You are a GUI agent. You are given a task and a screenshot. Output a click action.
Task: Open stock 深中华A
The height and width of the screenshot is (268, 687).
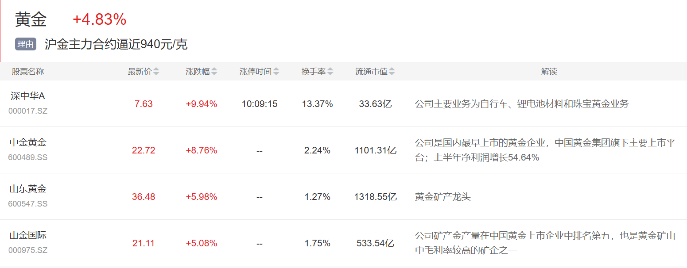[28, 96]
